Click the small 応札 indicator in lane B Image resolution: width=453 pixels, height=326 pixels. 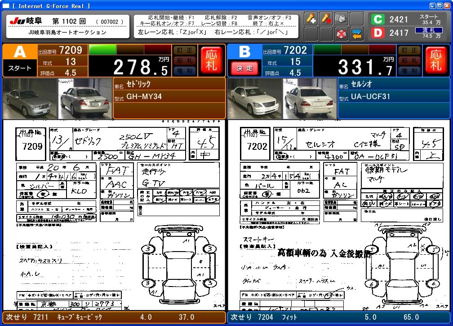[409, 61]
